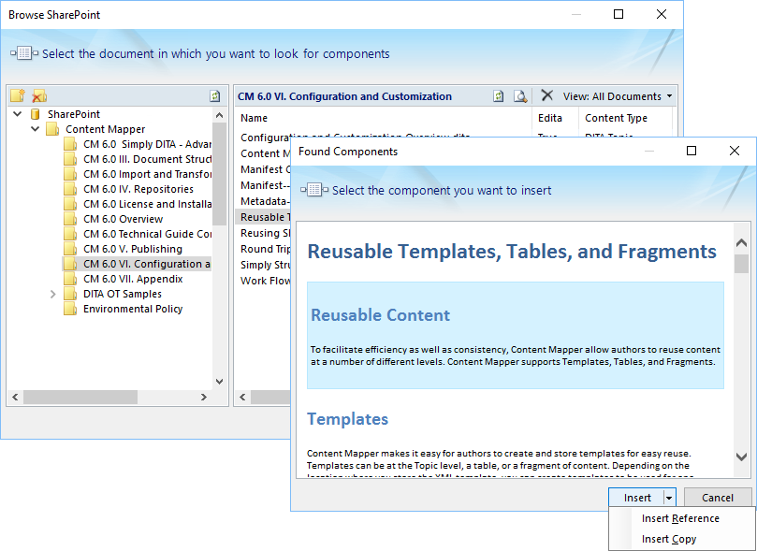The height and width of the screenshot is (551, 757).
Task: Select CM 6.0 V. Publishing folder
Action: (x=132, y=249)
